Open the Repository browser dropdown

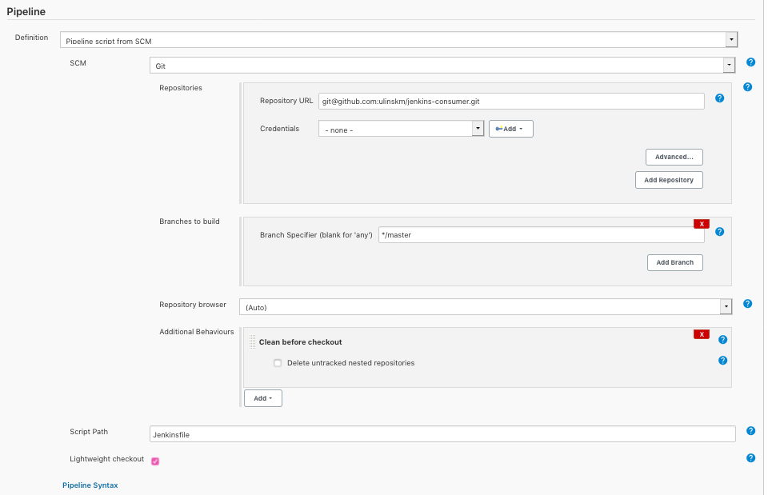pyautogui.click(x=726, y=306)
